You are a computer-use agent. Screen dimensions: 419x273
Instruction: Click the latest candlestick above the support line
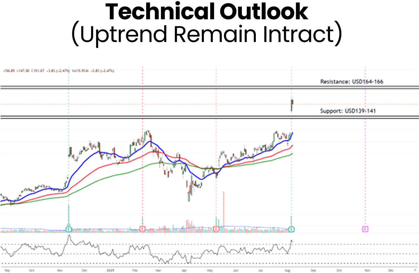(292, 105)
